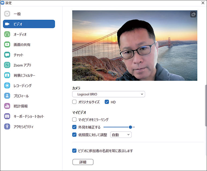Click the General (一般) gear icon
Screen dimensions: 207x171
coord(7,14)
